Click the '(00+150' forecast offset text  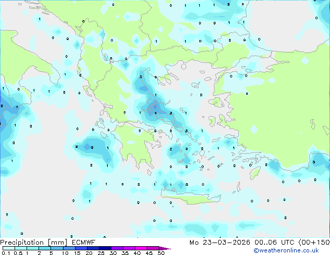point(314,243)
